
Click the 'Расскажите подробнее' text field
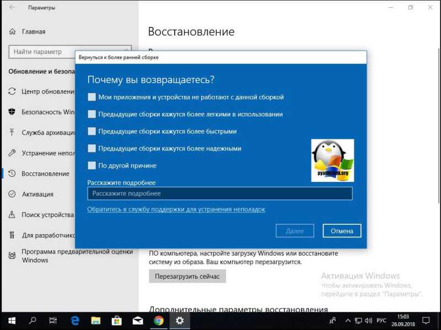[220, 193]
